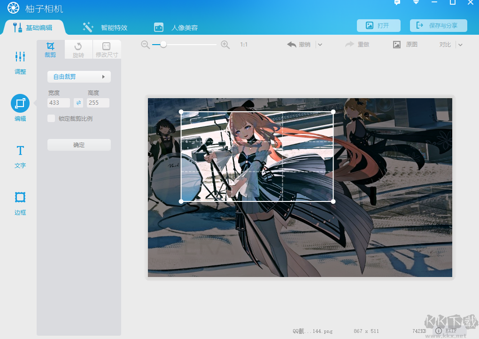Open the 撤销 history dropdown arrow

pos(319,45)
